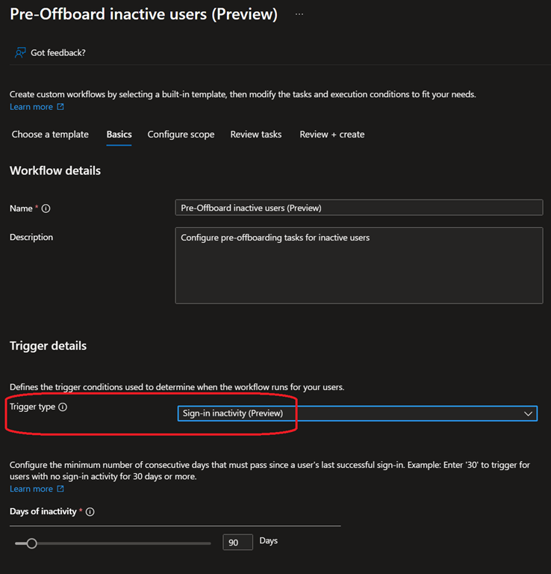551x574 pixels.
Task: Click external link icon by top Learn more
Action: [60, 107]
